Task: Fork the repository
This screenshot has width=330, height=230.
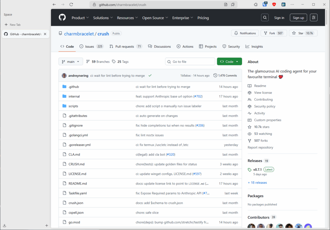Action: [x=274, y=33]
